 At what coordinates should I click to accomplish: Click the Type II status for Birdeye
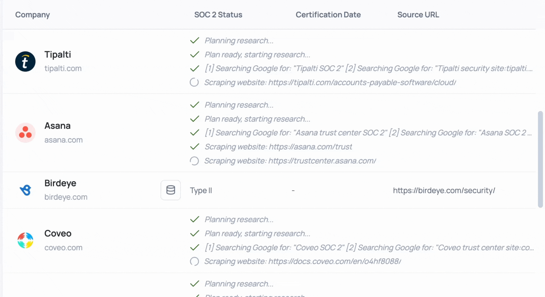point(201,190)
